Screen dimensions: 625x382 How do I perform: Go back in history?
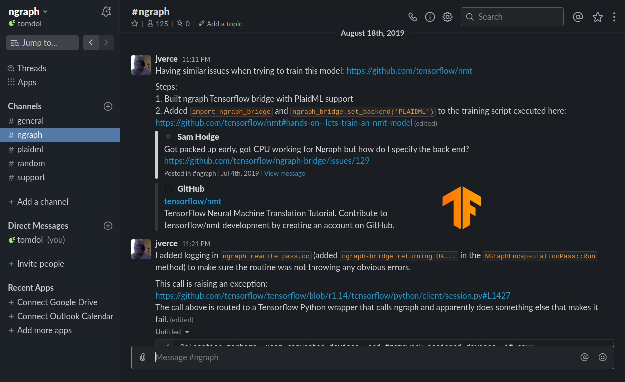pos(91,43)
